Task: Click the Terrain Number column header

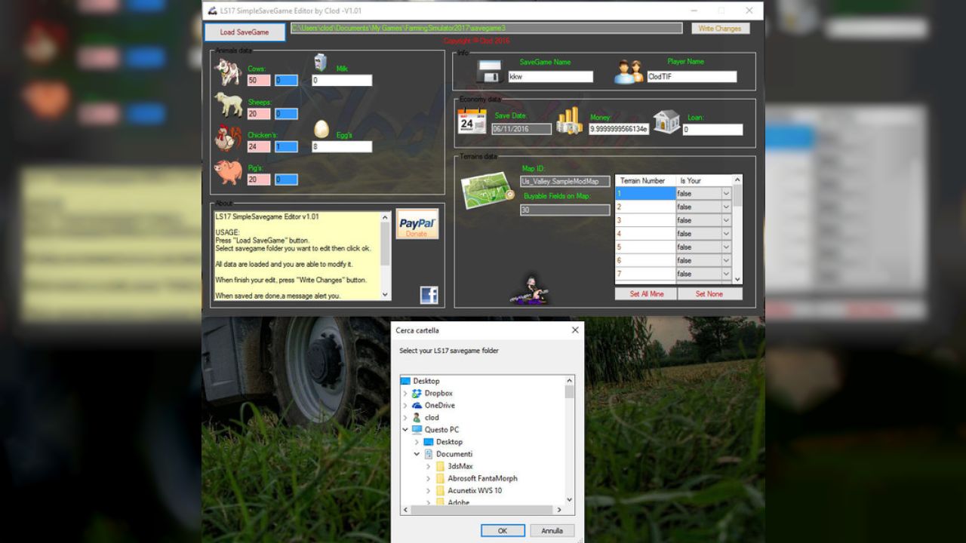Action: [x=645, y=181]
